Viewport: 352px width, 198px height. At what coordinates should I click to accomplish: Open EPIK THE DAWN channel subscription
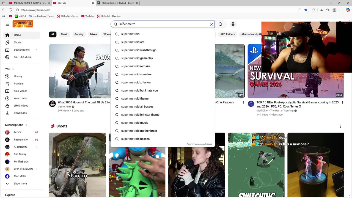(x=23, y=169)
